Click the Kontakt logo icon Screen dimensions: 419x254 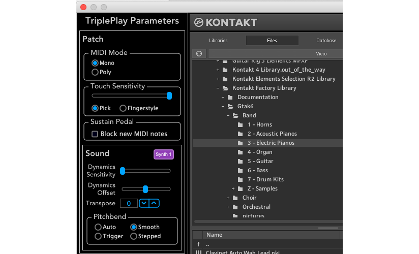(198, 22)
